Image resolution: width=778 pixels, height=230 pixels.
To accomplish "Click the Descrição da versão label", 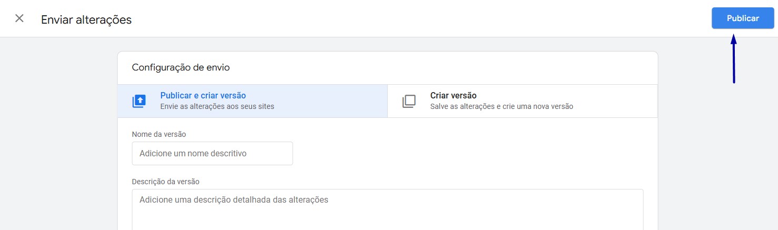I will (x=166, y=182).
